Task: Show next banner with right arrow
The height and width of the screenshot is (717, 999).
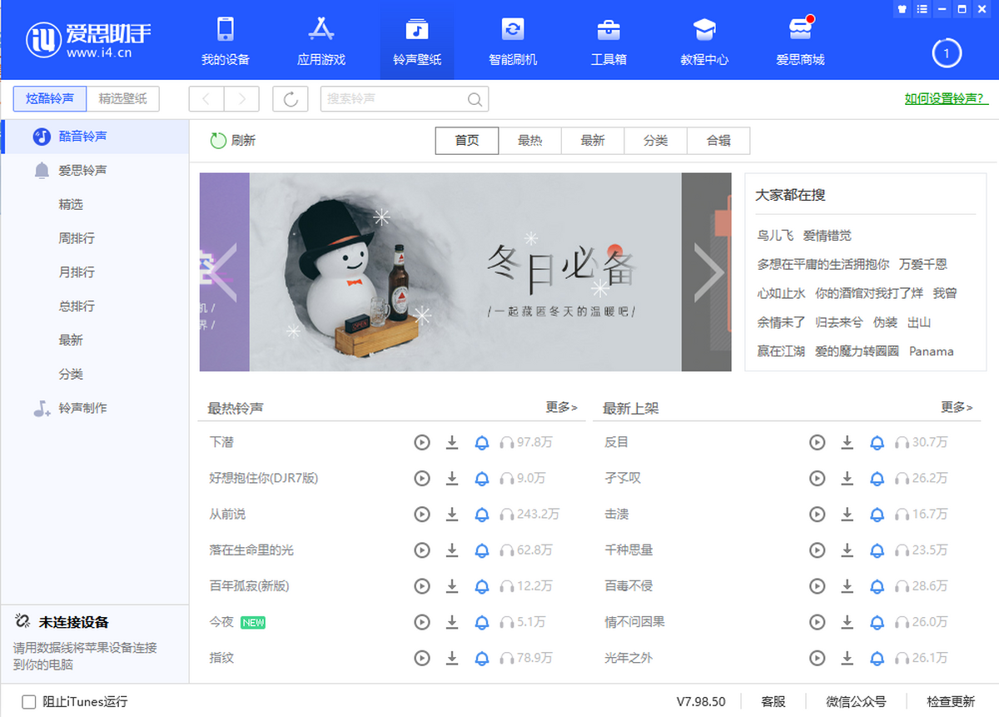Action: [708, 272]
